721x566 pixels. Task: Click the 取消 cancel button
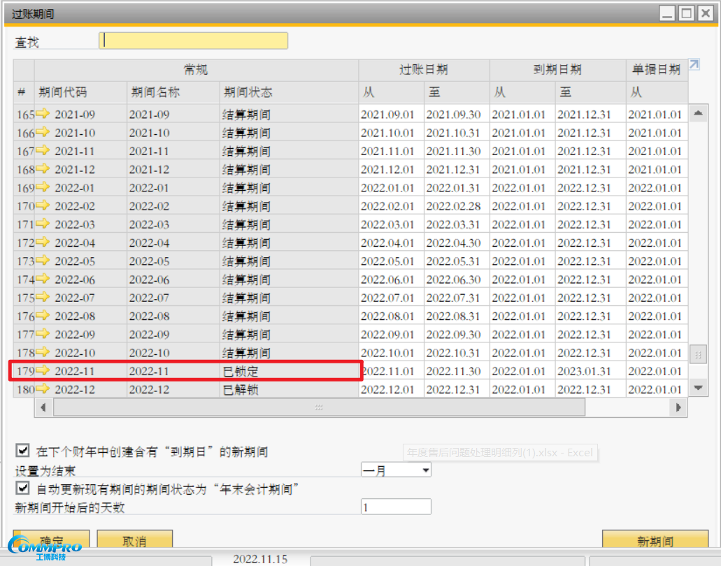[x=135, y=540]
